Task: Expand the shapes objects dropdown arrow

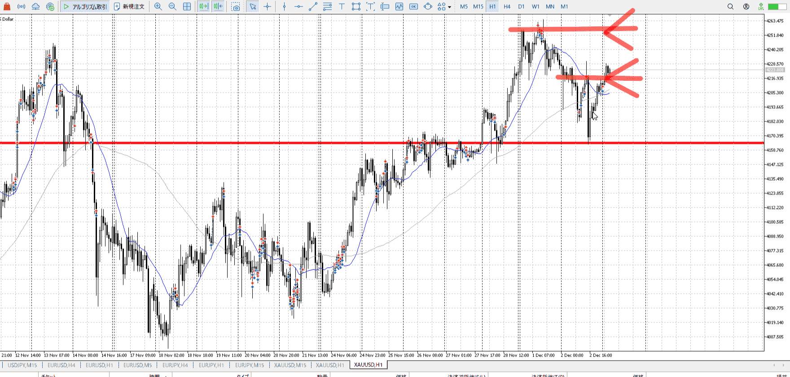Action: click(x=450, y=7)
